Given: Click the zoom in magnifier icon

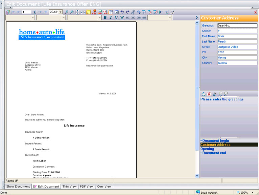Looking at the screenshot, I should pyautogui.click(x=66, y=12).
